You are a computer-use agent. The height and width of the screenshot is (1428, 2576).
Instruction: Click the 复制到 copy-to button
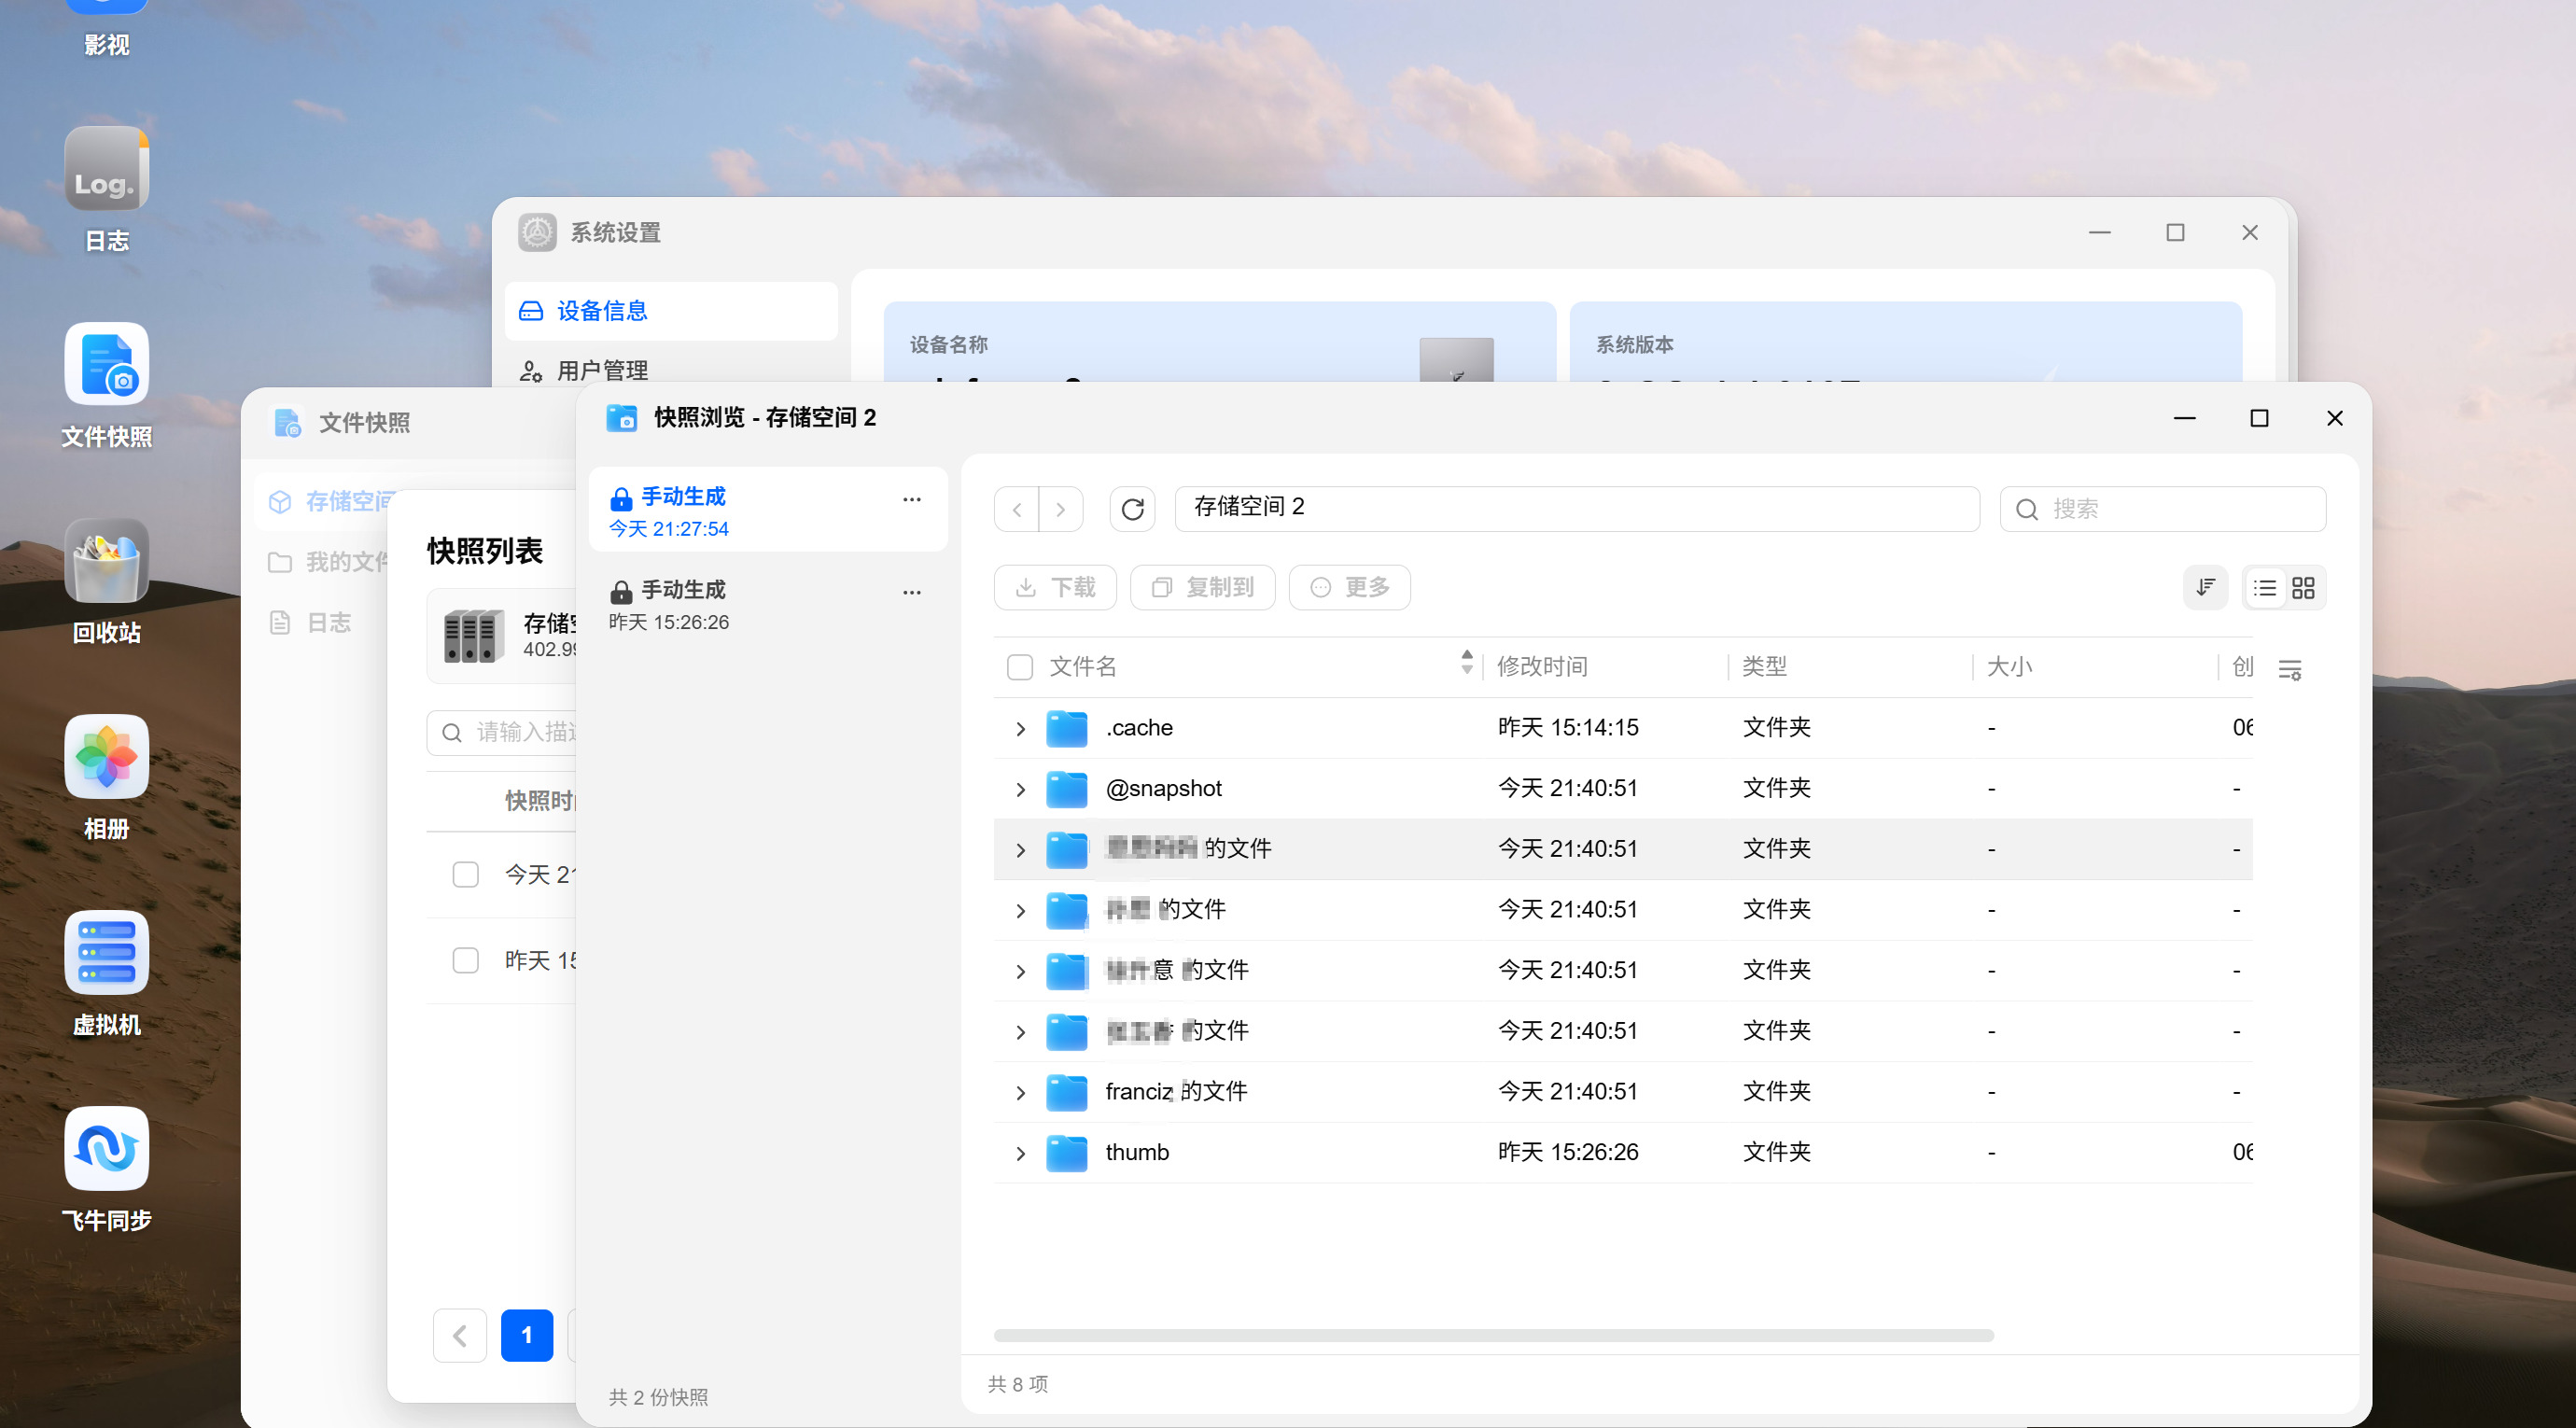(1202, 587)
